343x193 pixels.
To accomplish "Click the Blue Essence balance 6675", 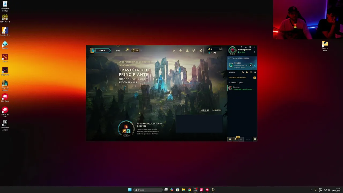I will tap(212, 53).
